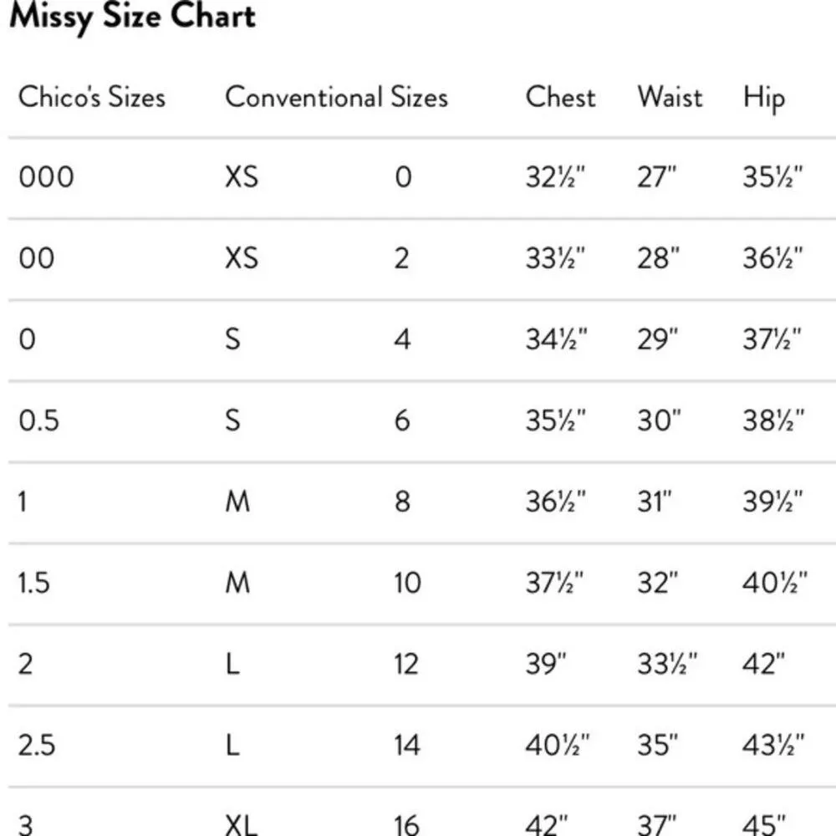836x836 pixels.
Task: Select the 45" hip measurement
Action: tap(765, 825)
